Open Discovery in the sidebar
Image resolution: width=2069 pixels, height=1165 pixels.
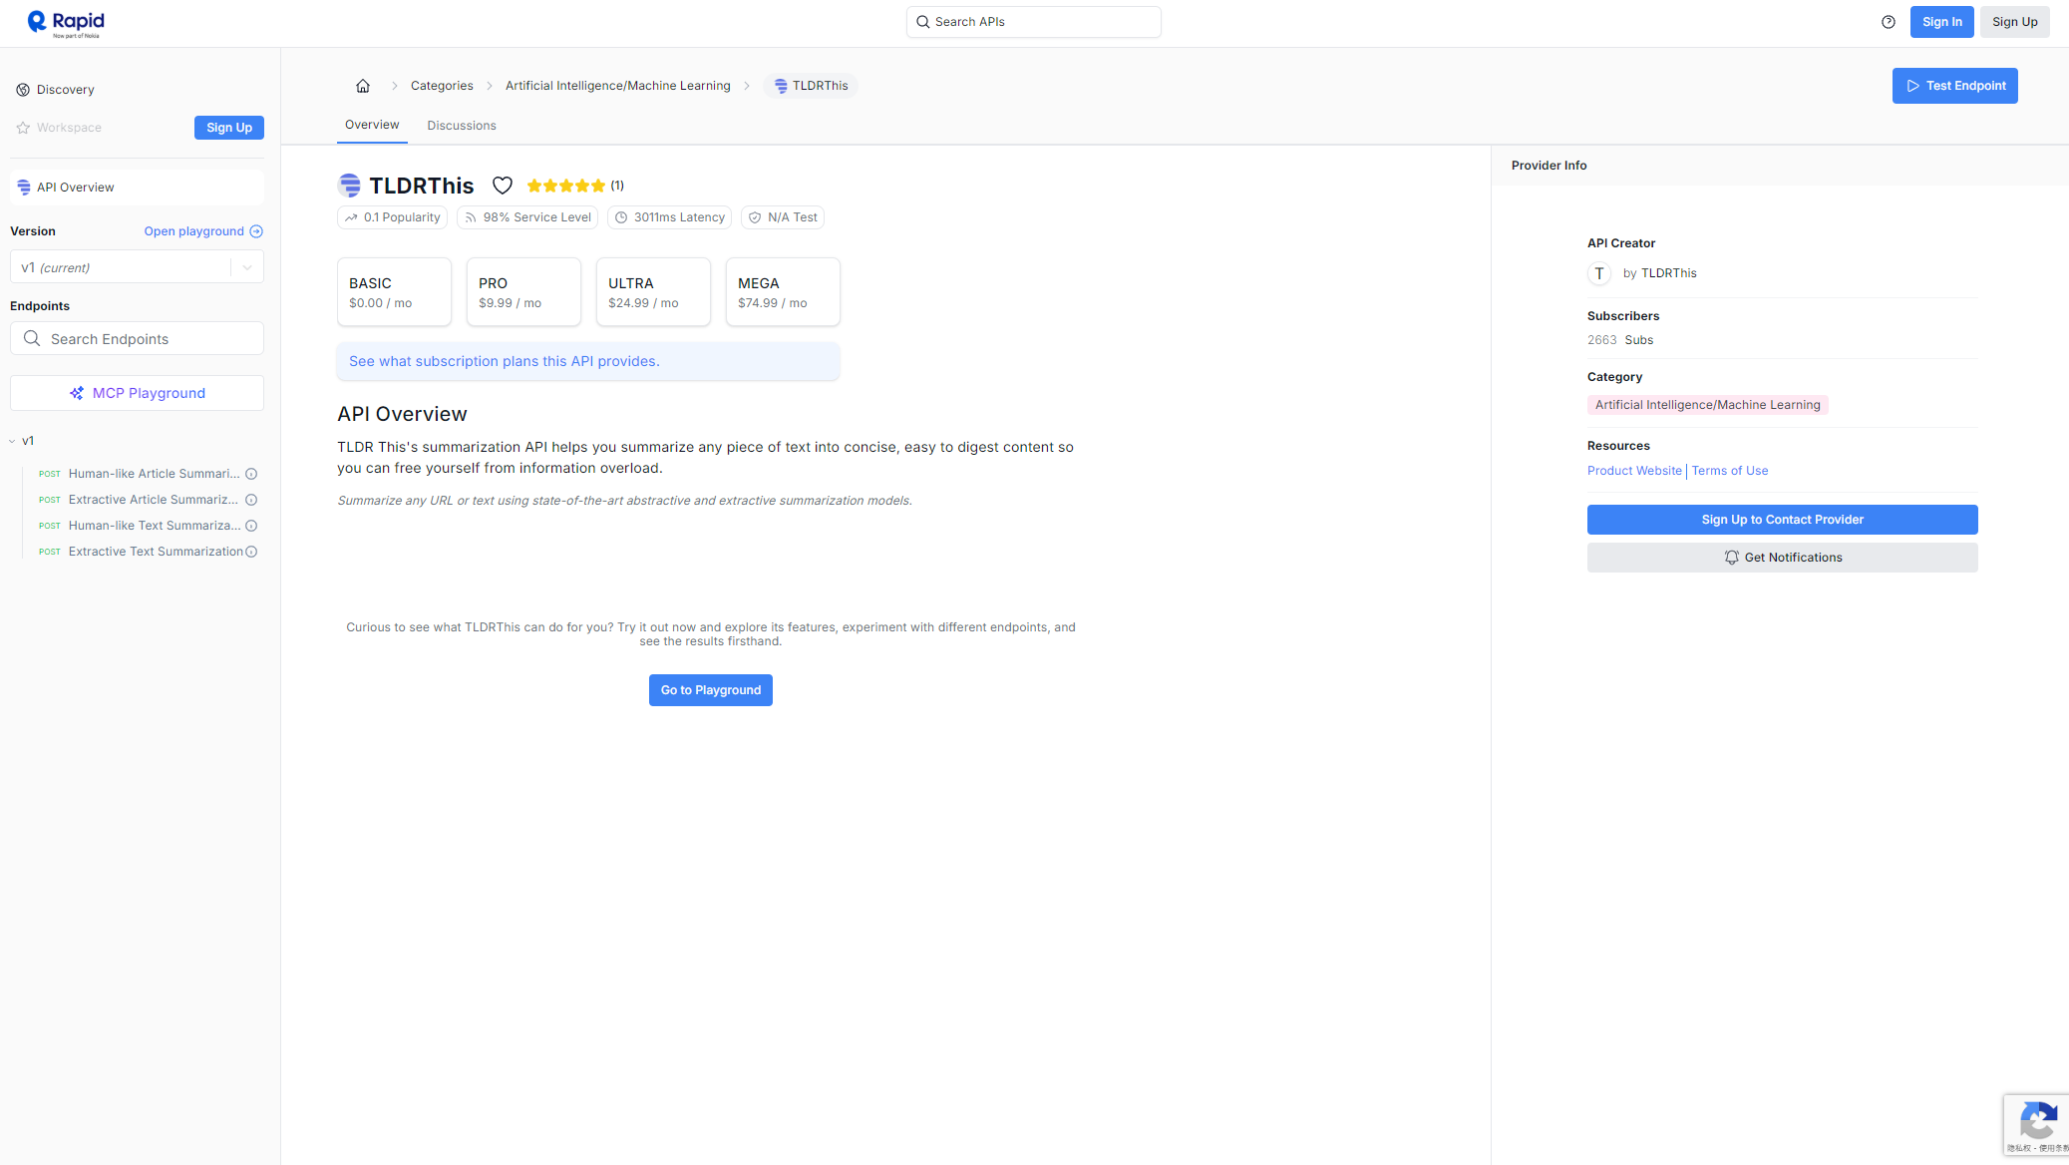65,90
